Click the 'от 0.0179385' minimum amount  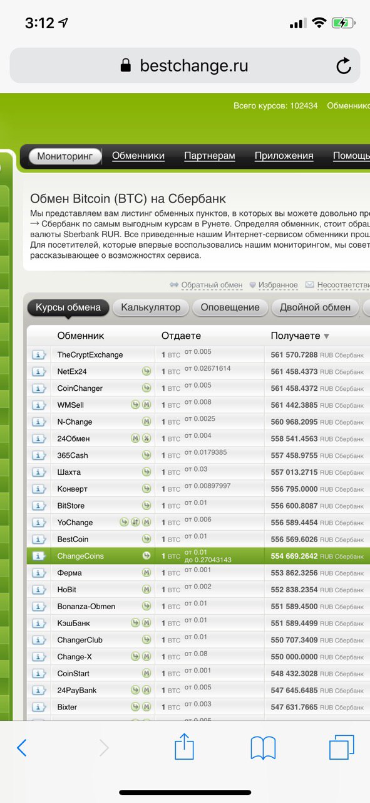click(205, 452)
